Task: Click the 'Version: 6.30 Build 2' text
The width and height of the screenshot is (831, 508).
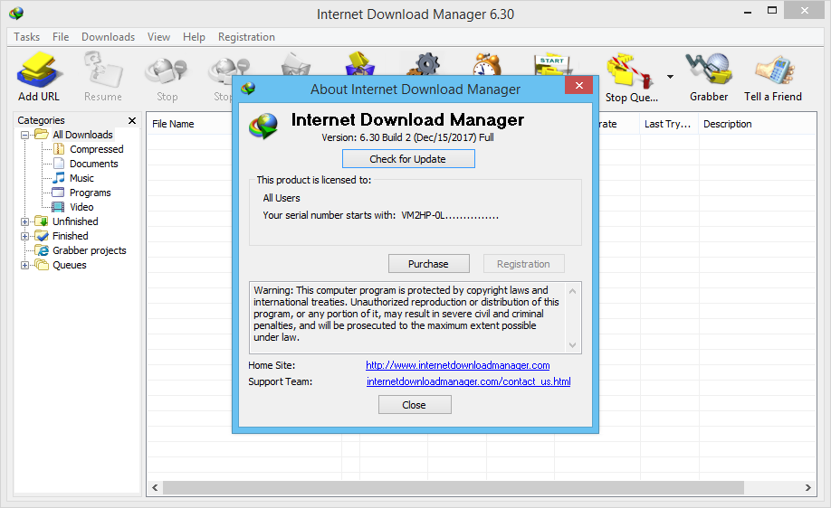Action: (x=408, y=137)
